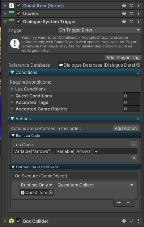Click the Add 'Player' Tag button

123,58
